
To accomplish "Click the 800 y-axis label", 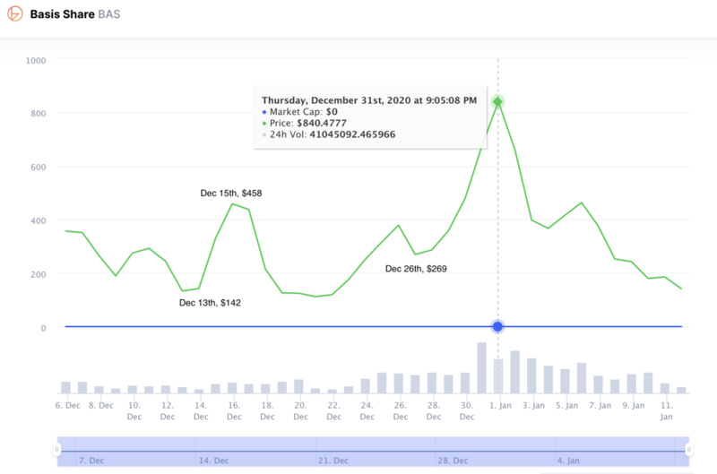I will tap(39, 114).
